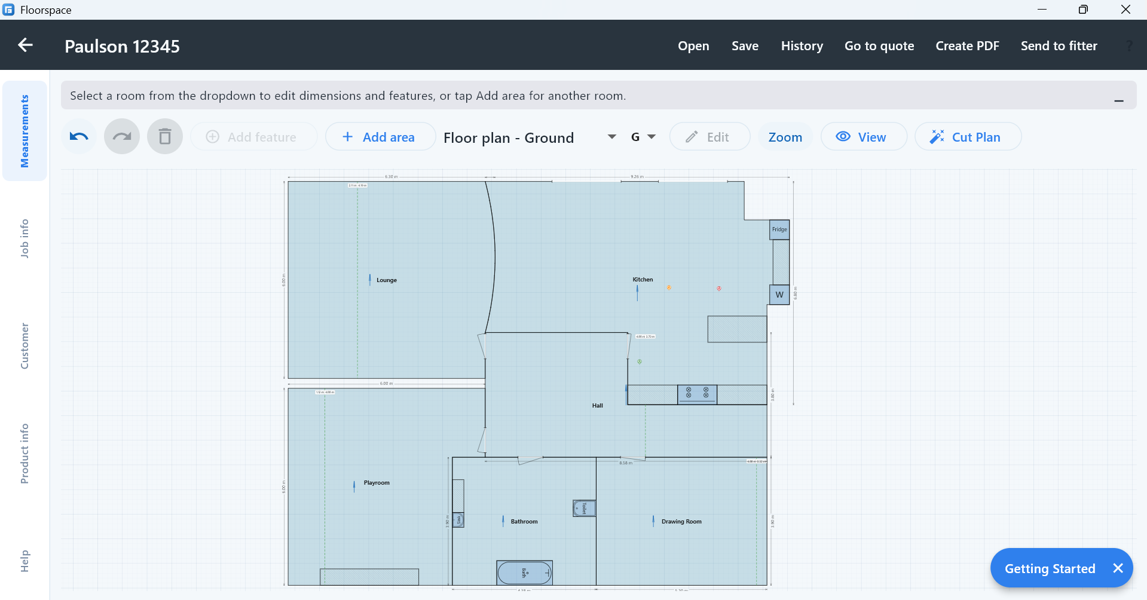Select the Lounge room label

tap(387, 280)
